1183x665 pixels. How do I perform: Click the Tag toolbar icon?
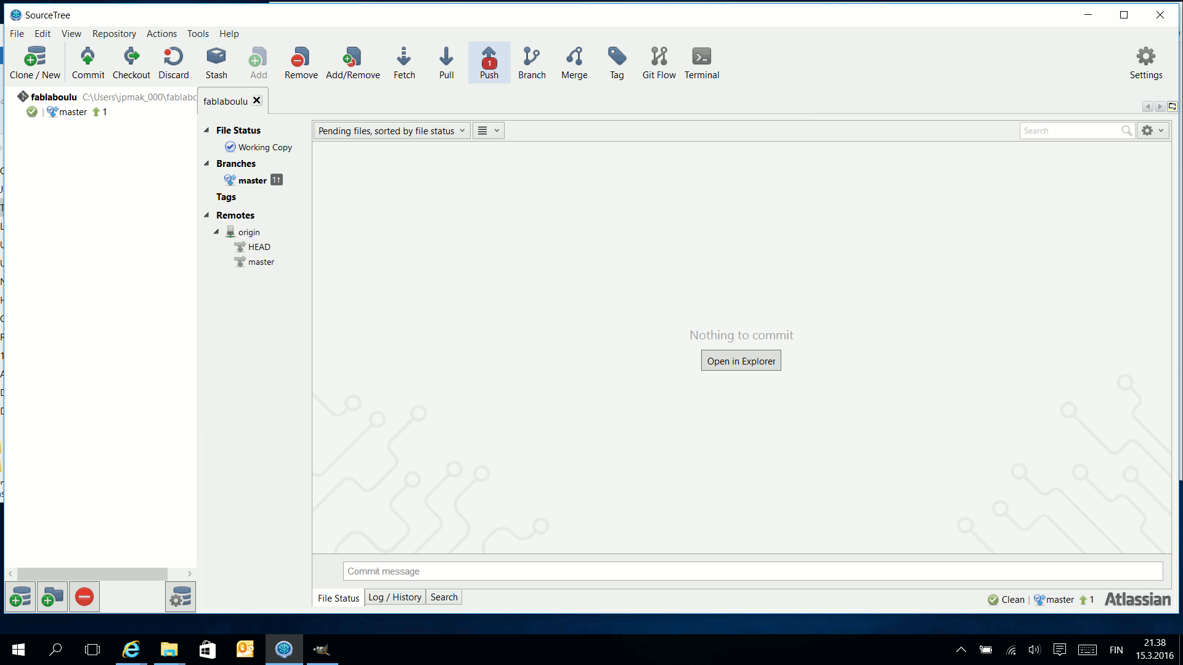[617, 63]
